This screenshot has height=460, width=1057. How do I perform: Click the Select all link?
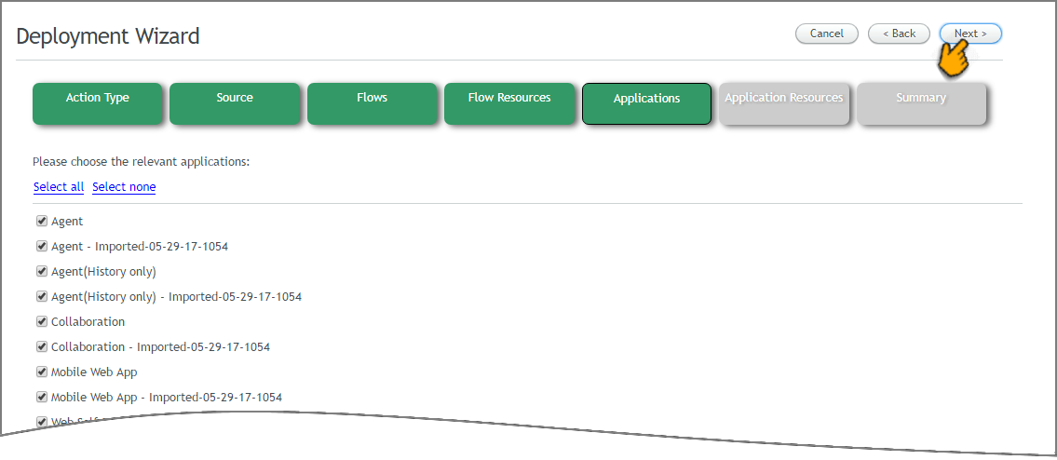coord(59,187)
